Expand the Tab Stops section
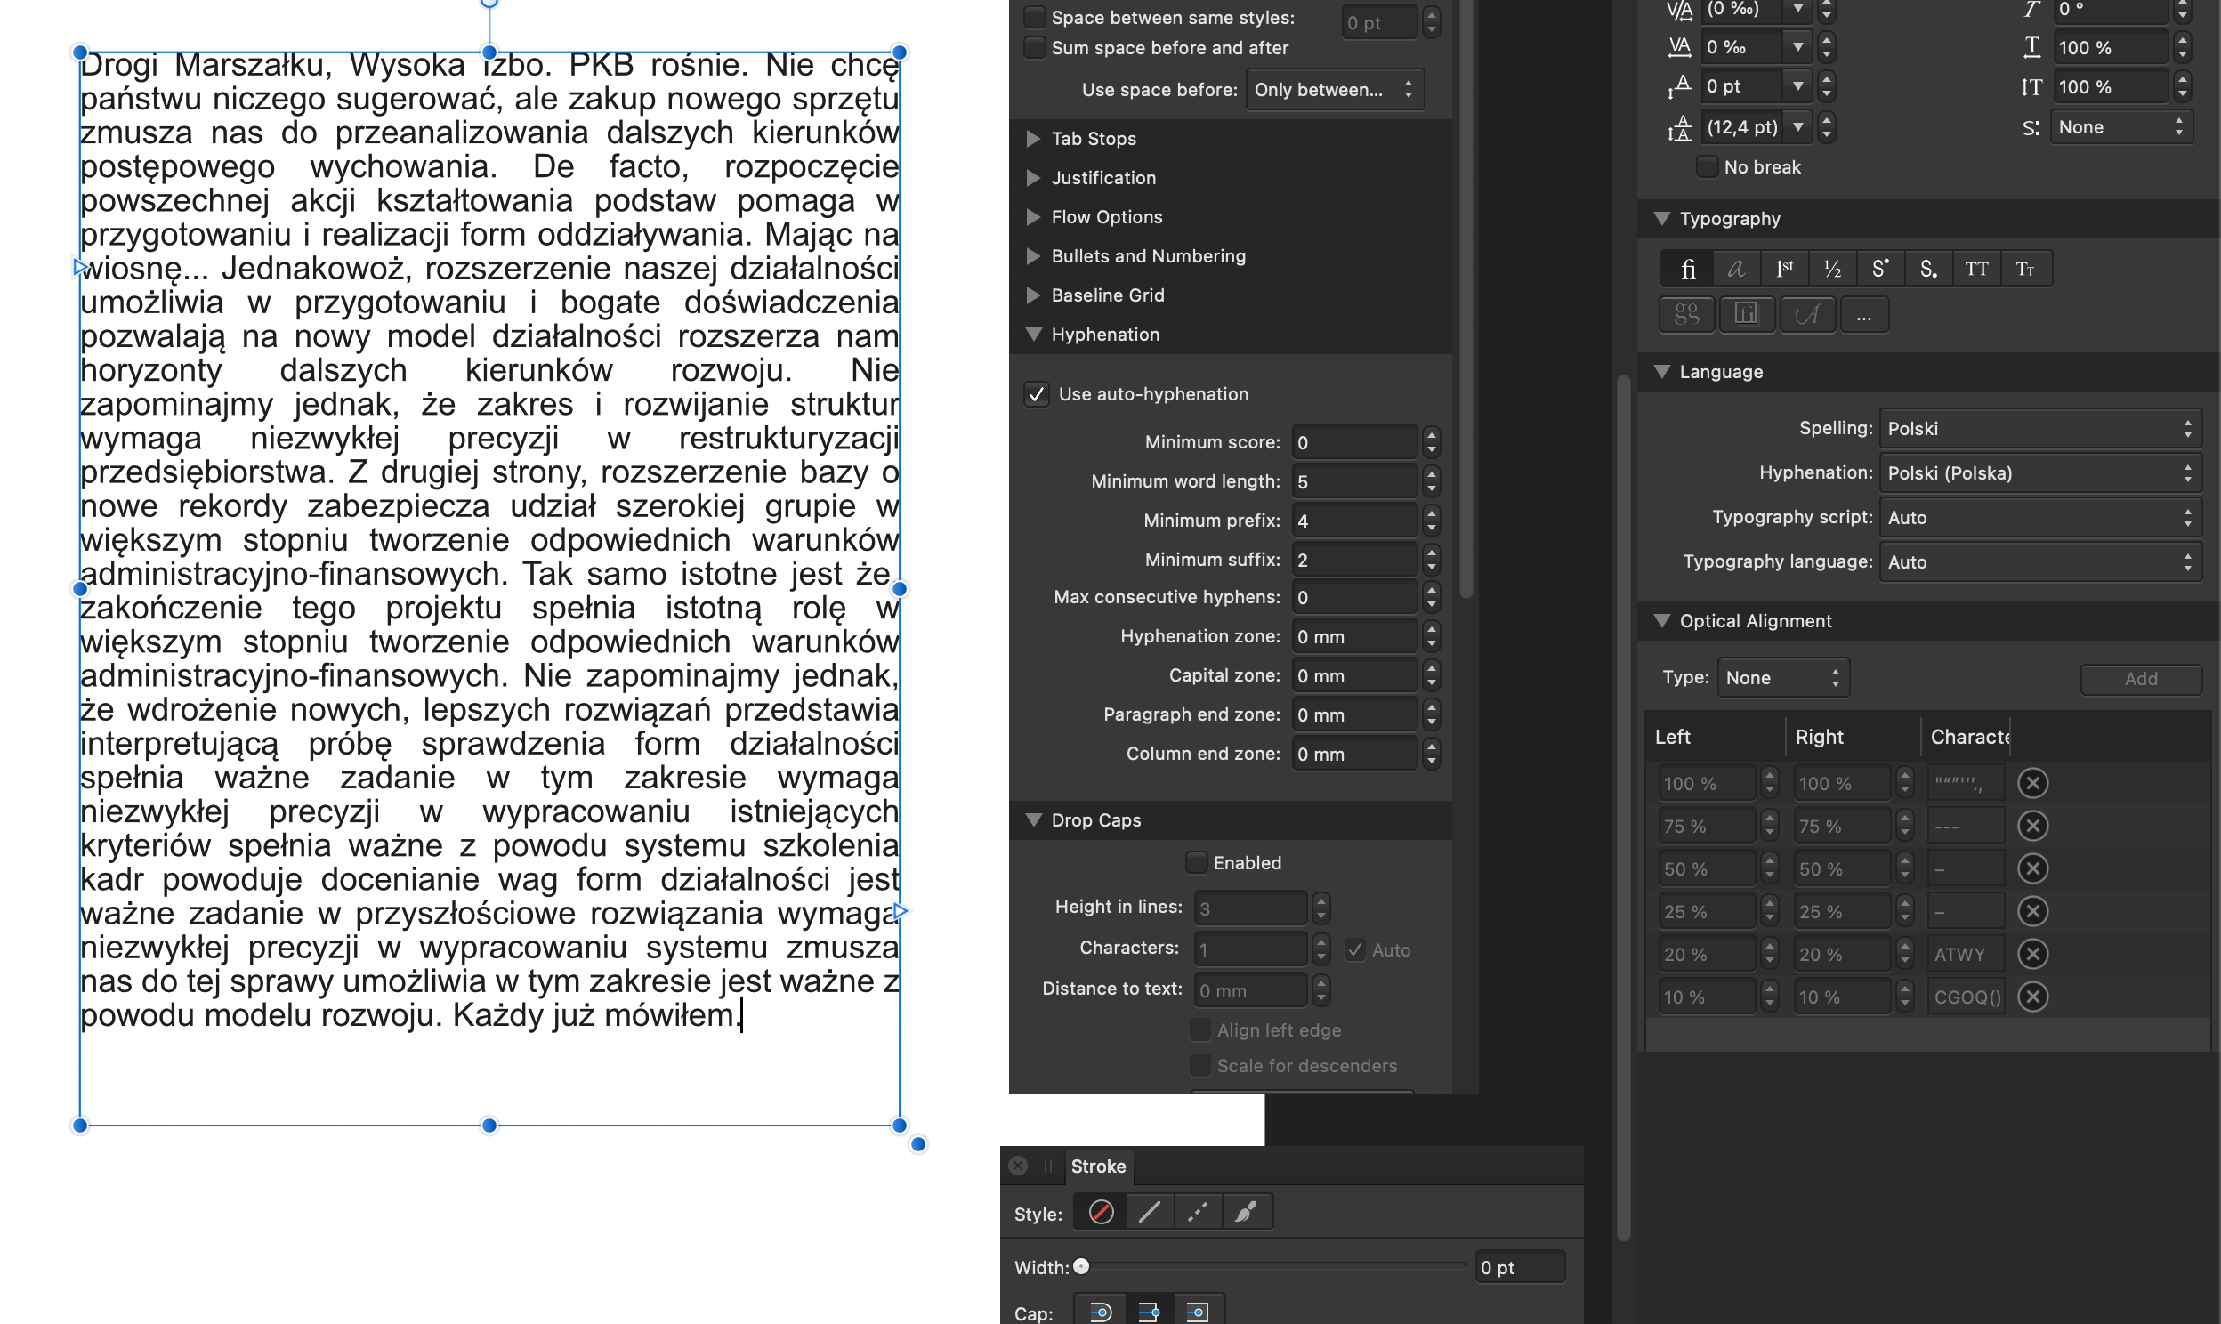Screen dimensions: 2221x1324 point(1033,138)
